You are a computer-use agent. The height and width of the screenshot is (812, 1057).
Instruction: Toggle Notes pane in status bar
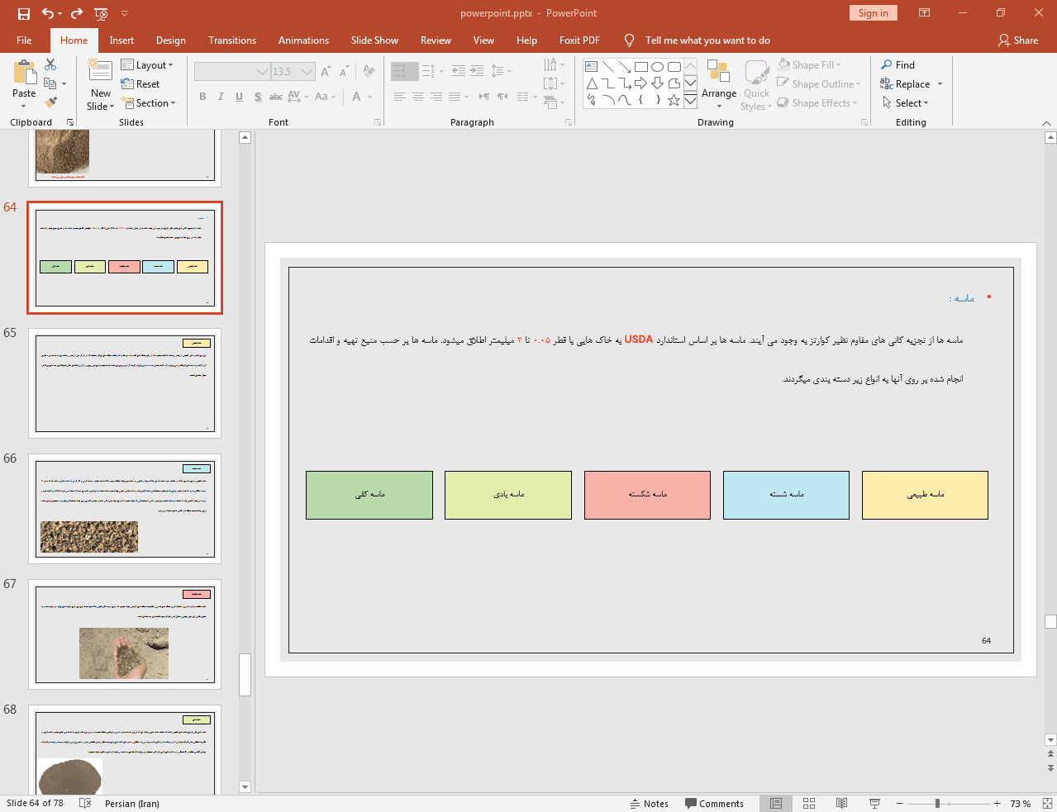650,803
